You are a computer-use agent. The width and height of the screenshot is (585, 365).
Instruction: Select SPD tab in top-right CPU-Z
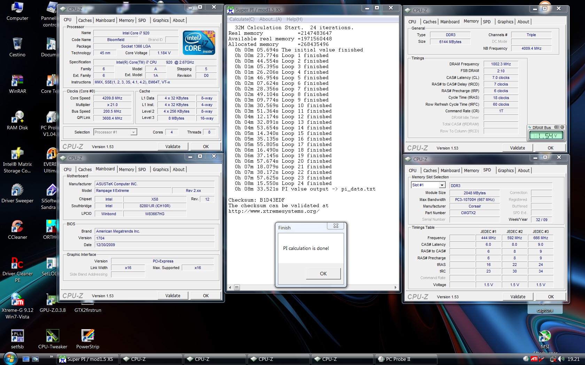tap(487, 22)
